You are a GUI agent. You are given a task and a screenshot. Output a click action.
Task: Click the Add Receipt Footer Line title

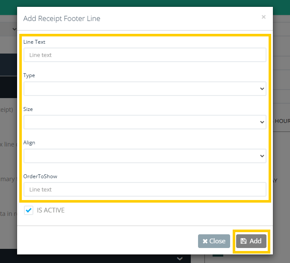point(62,18)
